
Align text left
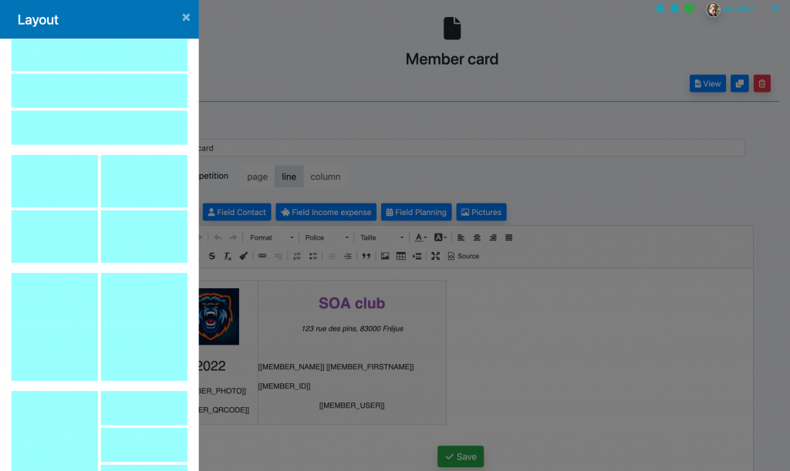coord(461,237)
